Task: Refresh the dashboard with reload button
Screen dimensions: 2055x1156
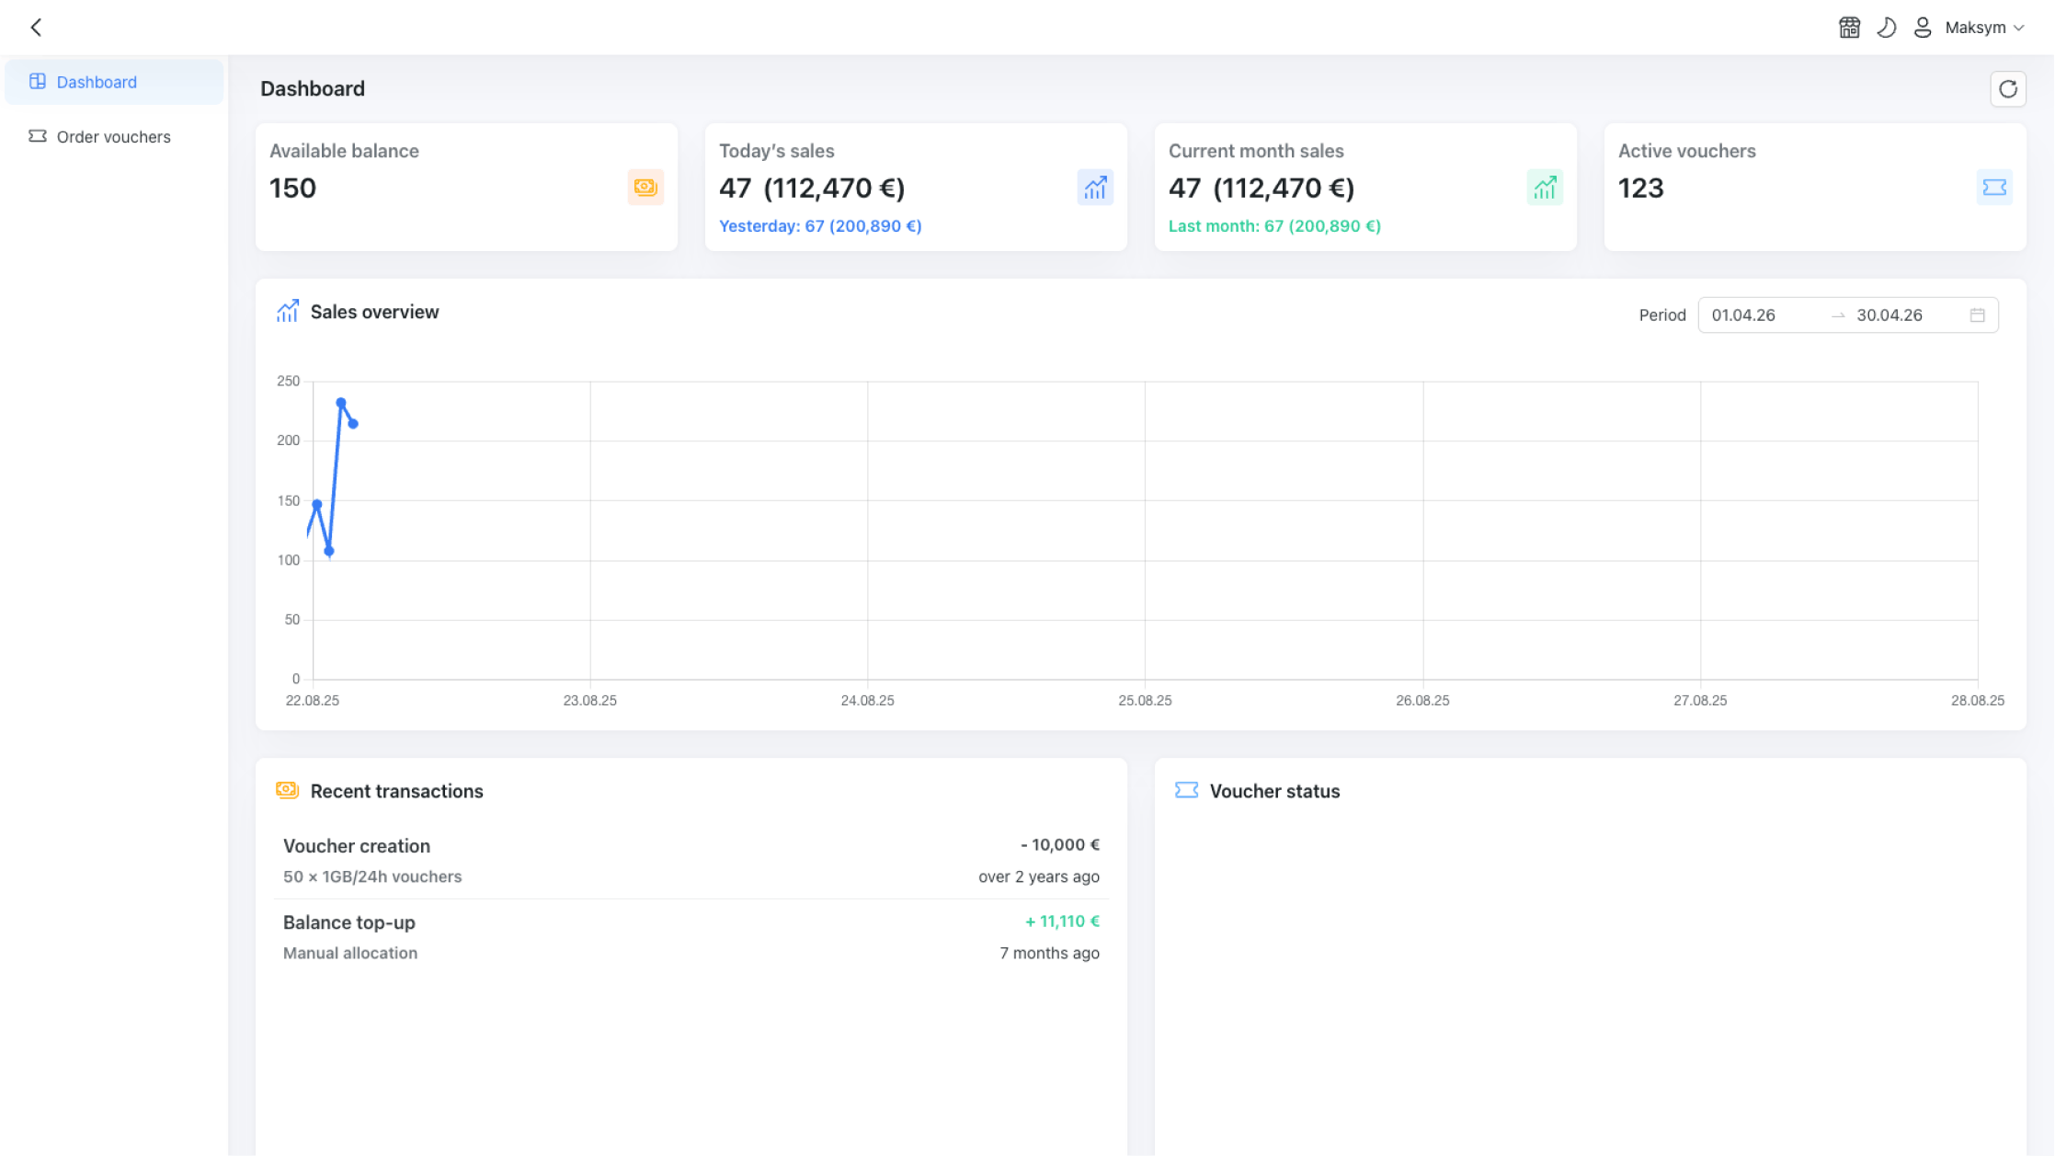Action: (x=2008, y=89)
